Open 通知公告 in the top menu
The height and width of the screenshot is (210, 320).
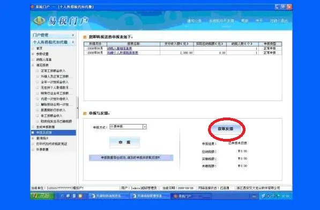pos(194,21)
